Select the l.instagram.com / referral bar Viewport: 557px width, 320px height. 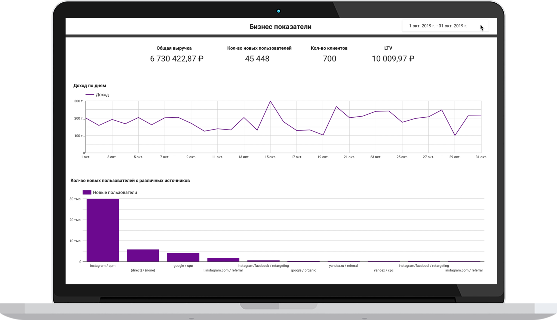(x=223, y=260)
